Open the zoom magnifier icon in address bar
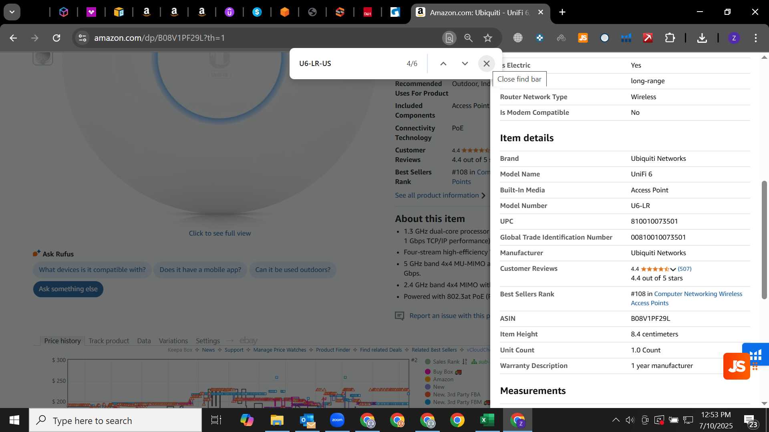The width and height of the screenshot is (769, 432). click(468, 38)
